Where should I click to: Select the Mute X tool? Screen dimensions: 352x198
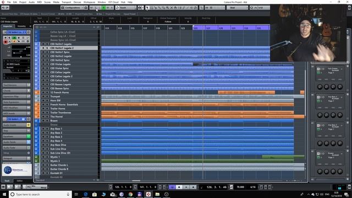click(172, 8)
